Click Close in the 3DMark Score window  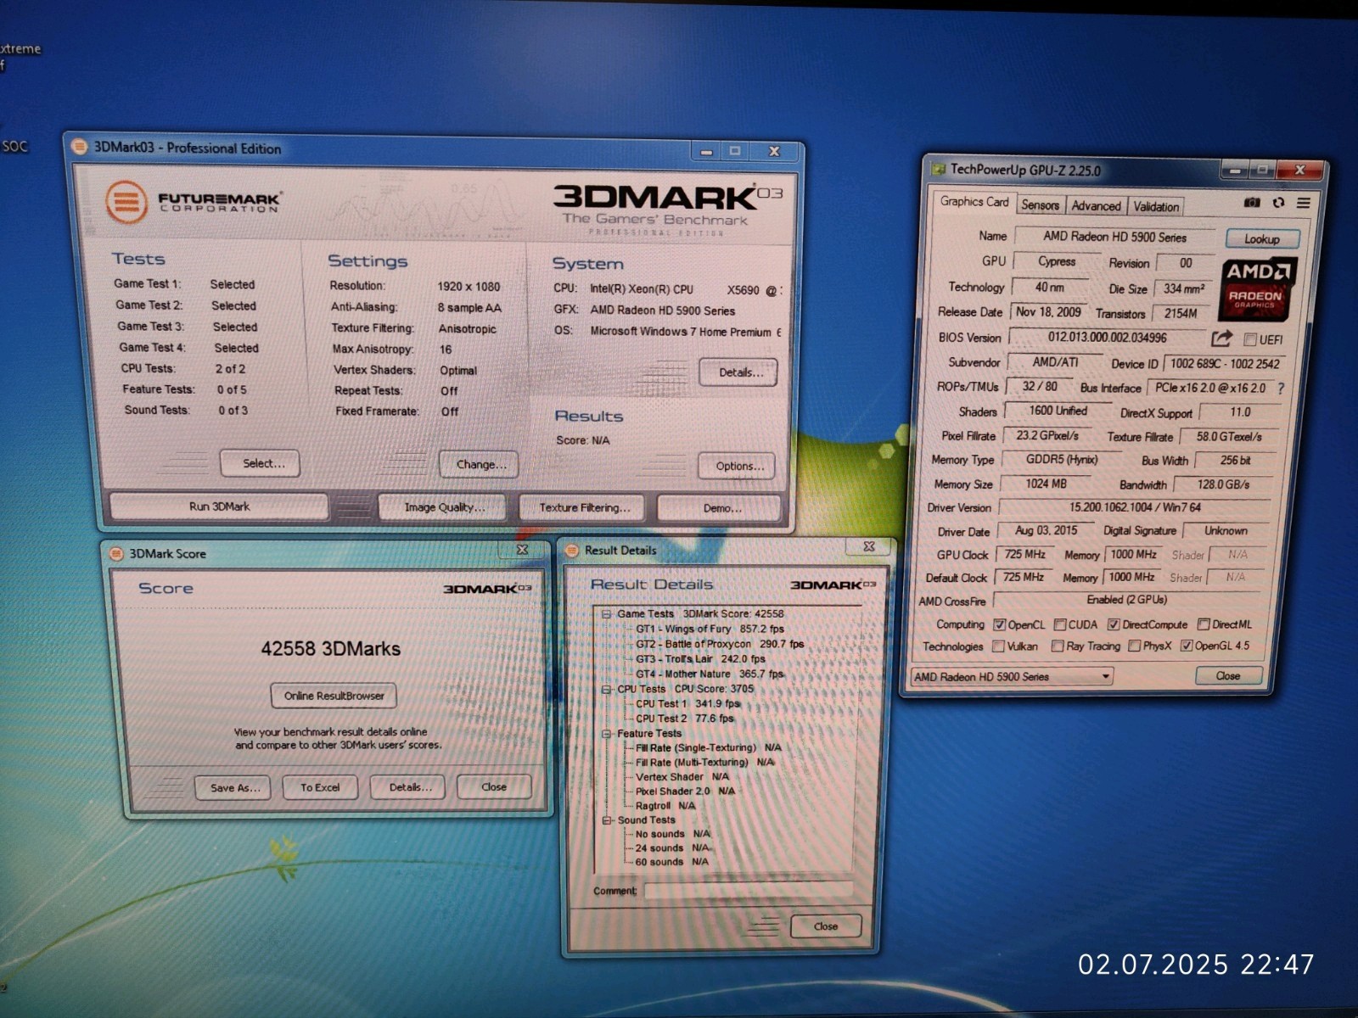pyautogui.click(x=494, y=787)
